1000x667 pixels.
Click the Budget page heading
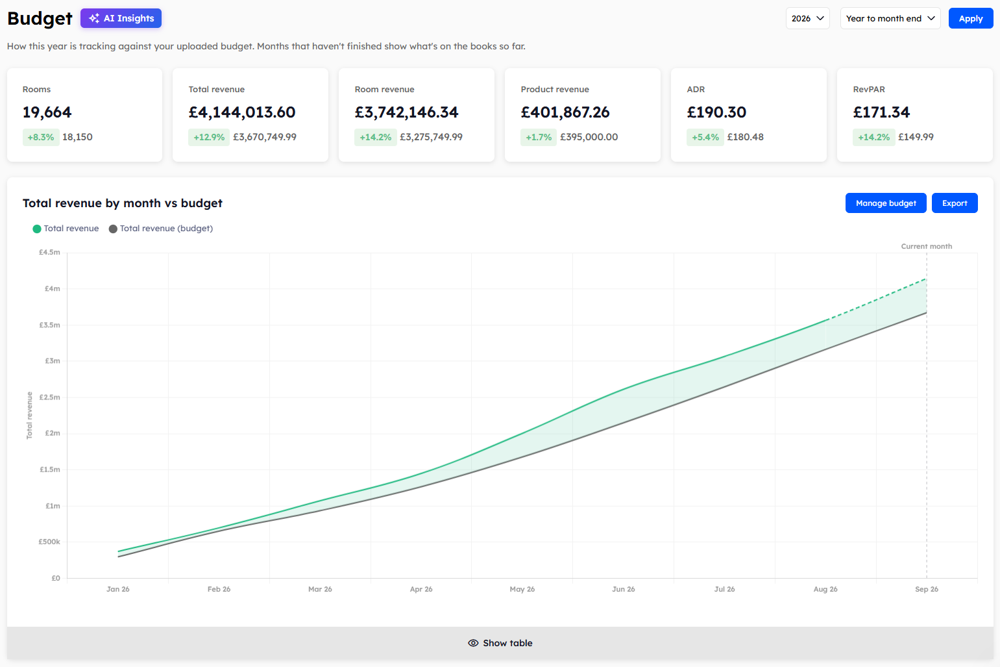(40, 18)
